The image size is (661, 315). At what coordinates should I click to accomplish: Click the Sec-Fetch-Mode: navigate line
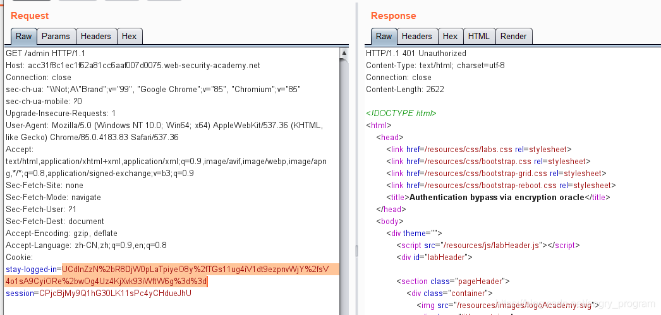53,197
